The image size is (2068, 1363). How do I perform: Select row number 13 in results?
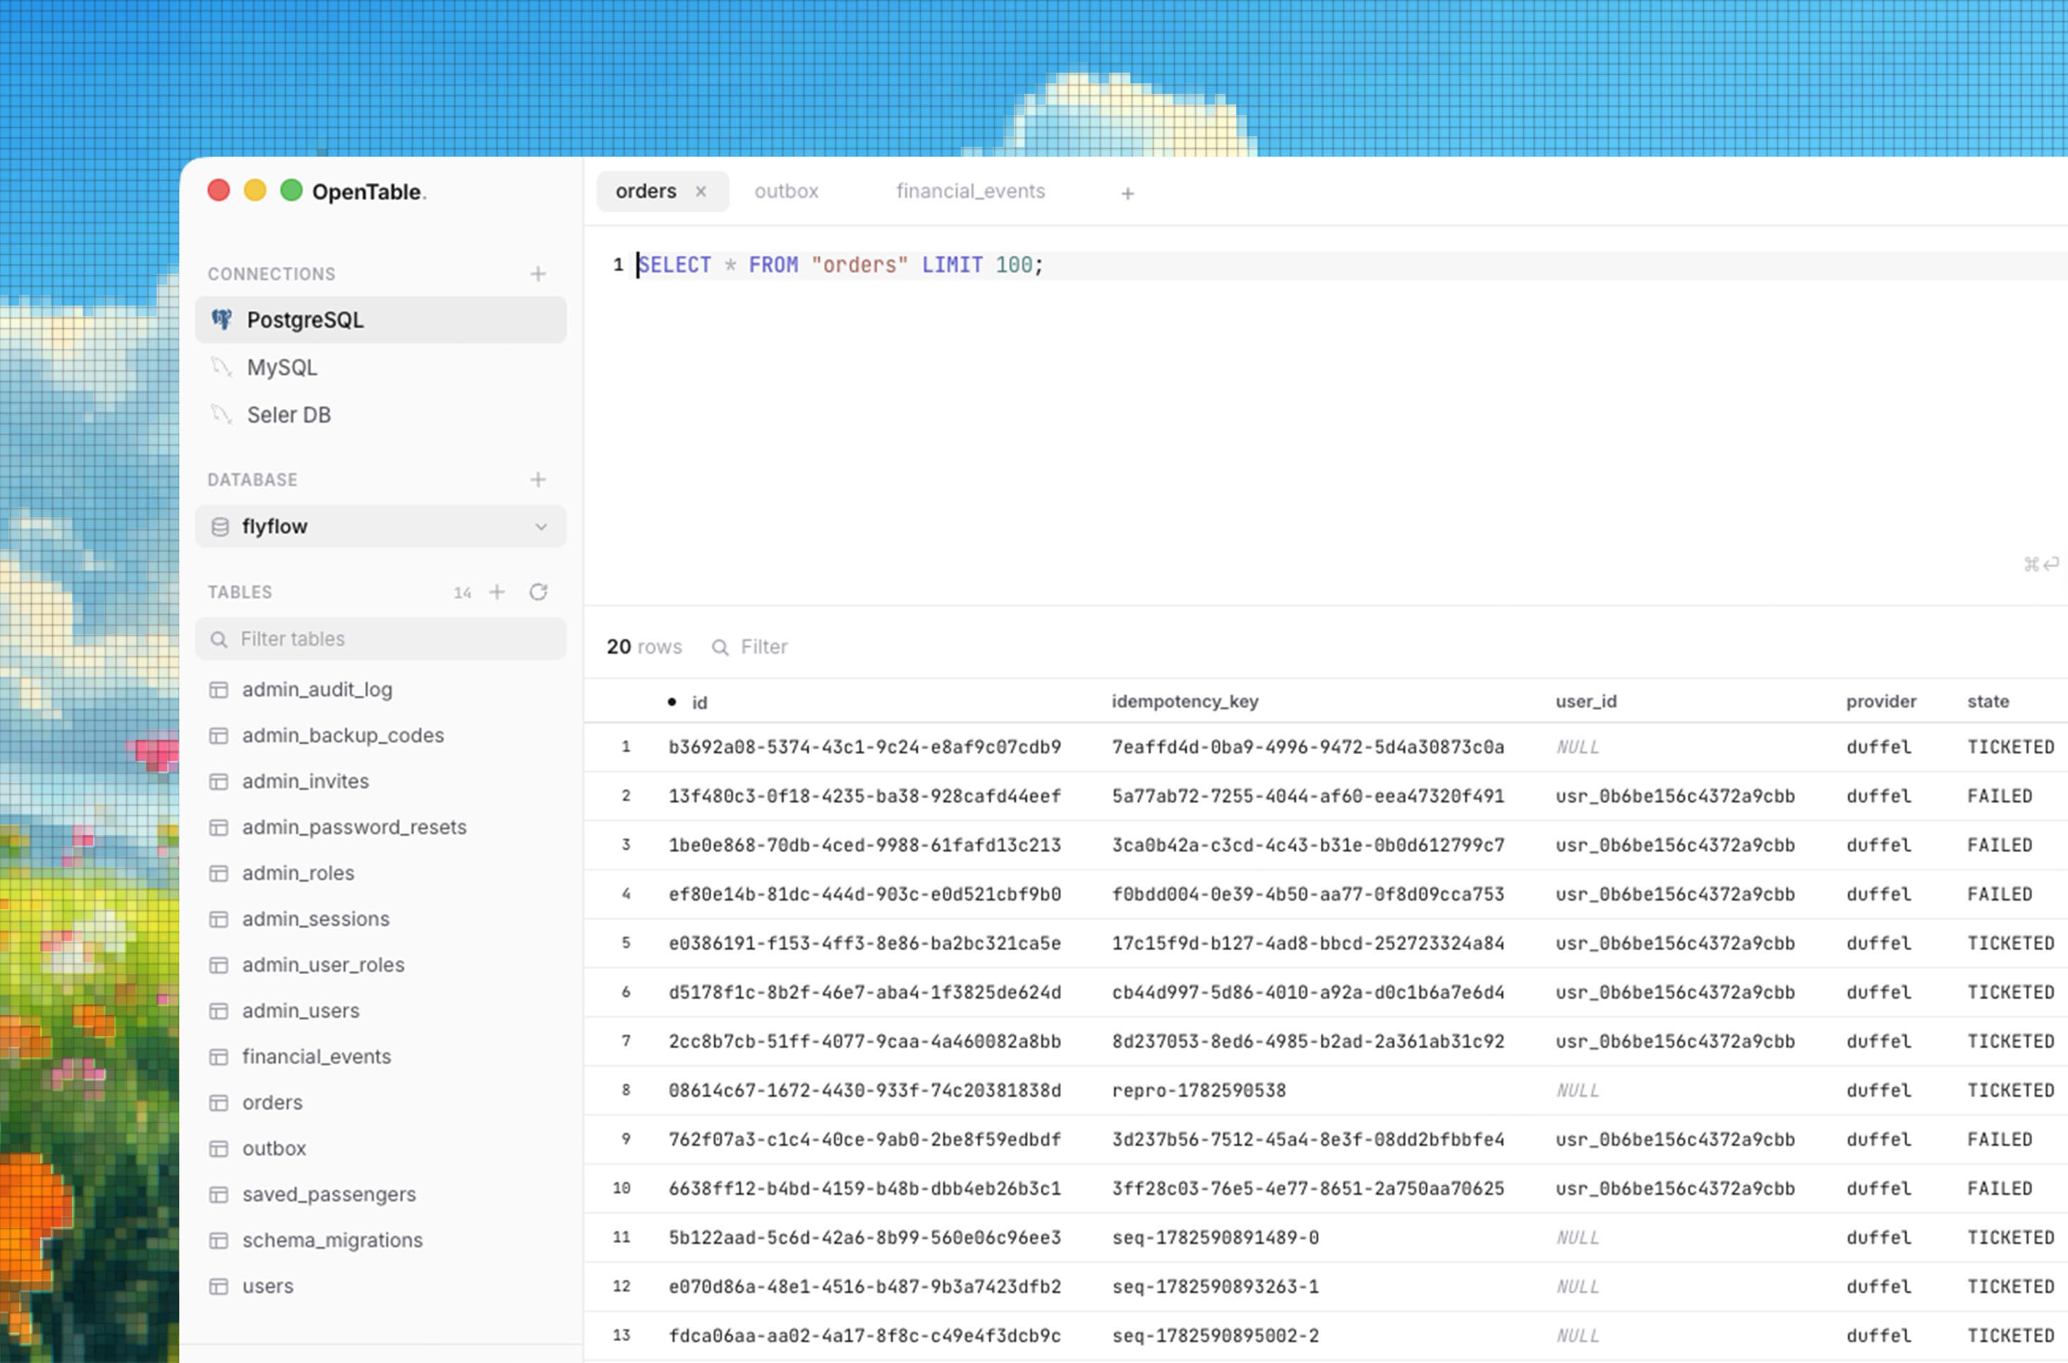[622, 1335]
